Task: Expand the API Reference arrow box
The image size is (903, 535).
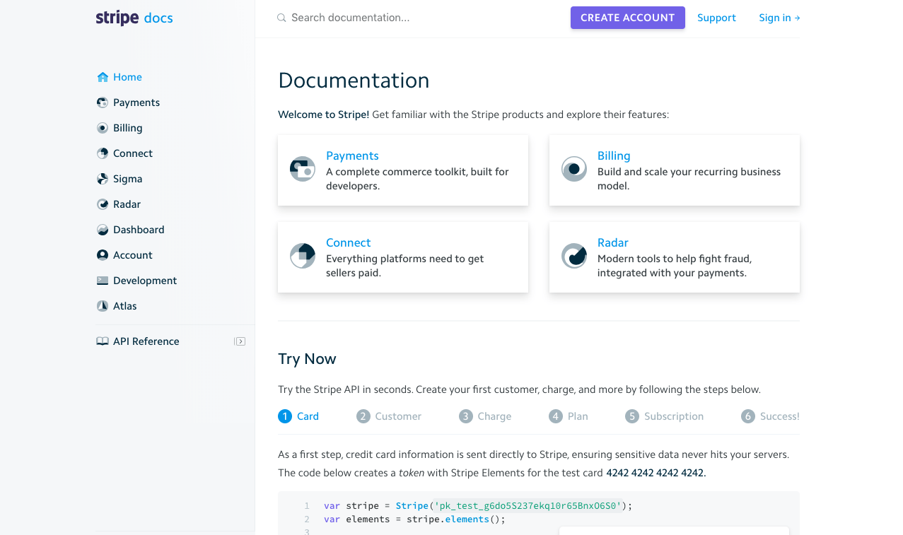Action: (240, 341)
